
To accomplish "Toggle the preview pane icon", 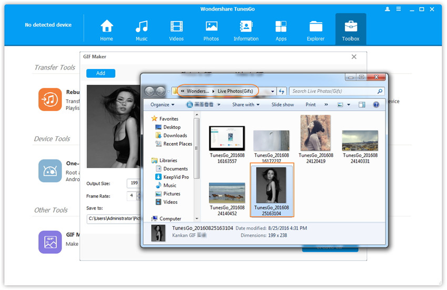I will click(x=362, y=105).
